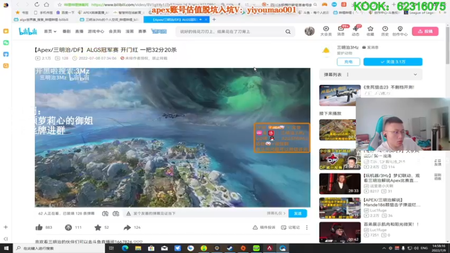This screenshot has height=253, width=450.
Task: Click 发送 to send danmaku
Action: (x=298, y=214)
